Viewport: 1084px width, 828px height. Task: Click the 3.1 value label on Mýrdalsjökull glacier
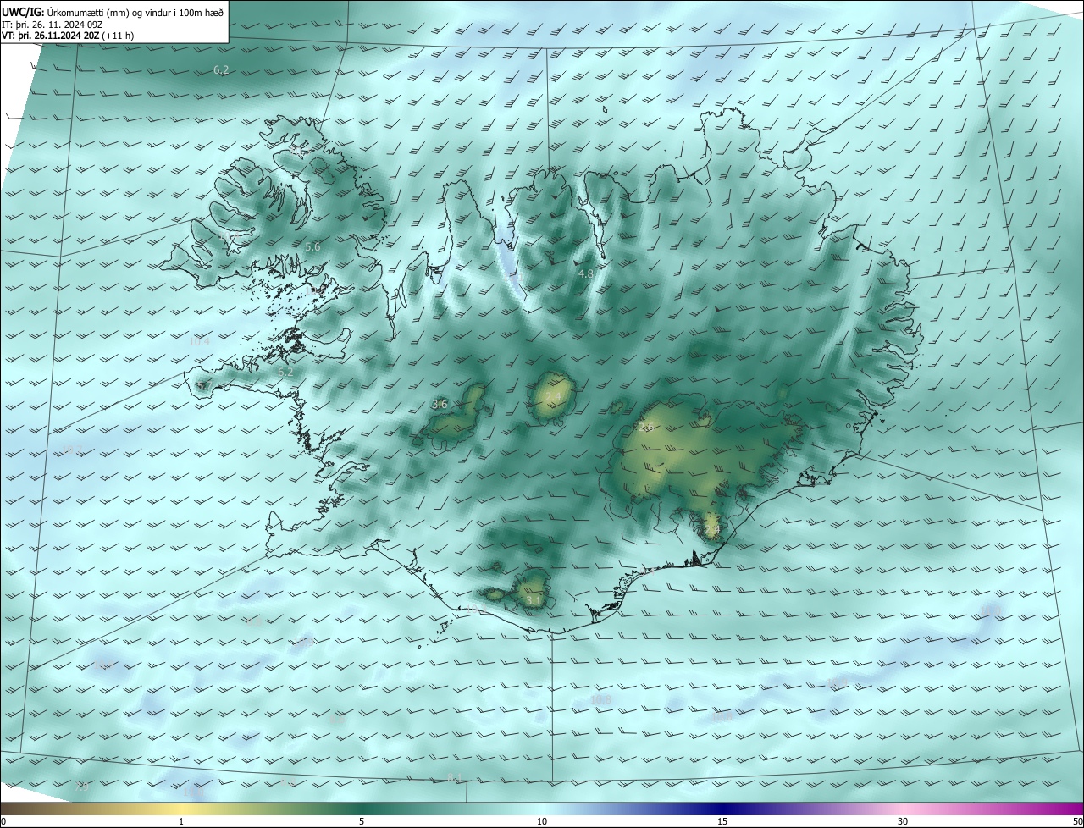[x=534, y=600]
